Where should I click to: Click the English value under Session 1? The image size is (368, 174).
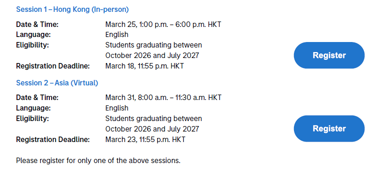click(117, 35)
